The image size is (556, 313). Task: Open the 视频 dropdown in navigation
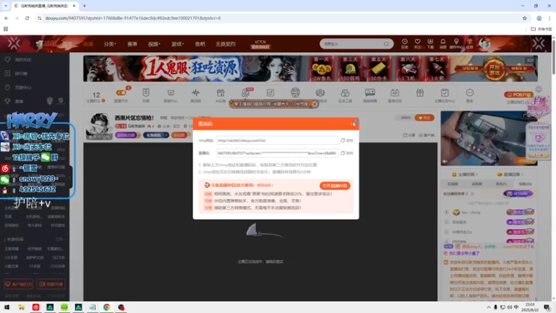[154, 44]
